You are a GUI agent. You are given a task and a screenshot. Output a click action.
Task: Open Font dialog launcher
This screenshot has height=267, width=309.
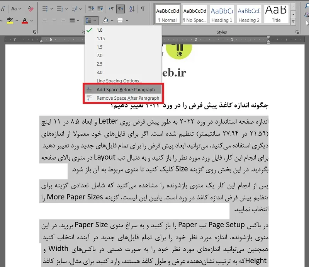pyautogui.click(x=35, y=32)
